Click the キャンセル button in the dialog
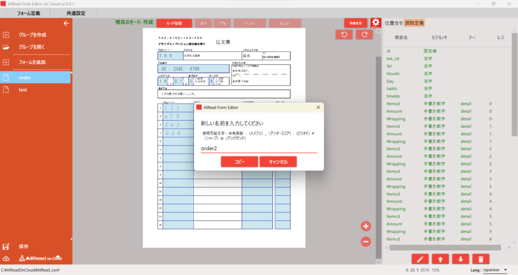The height and width of the screenshot is (275, 518). click(x=278, y=162)
